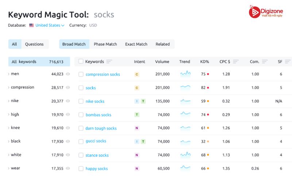Image resolution: width=292 pixels, height=183 pixels.
Task: Check the box for darn tough socks
Action: click(x=81, y=128)
